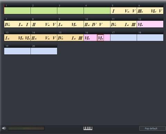Select the IV chord in measure 7
Screen dimensions: 166x134
click(x=7, y=25)
